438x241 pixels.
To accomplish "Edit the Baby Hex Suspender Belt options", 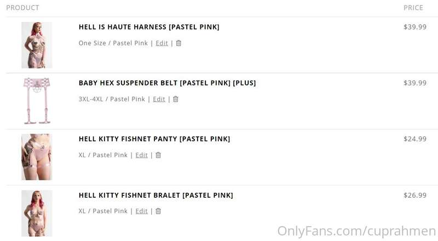I will click(159, 99).
